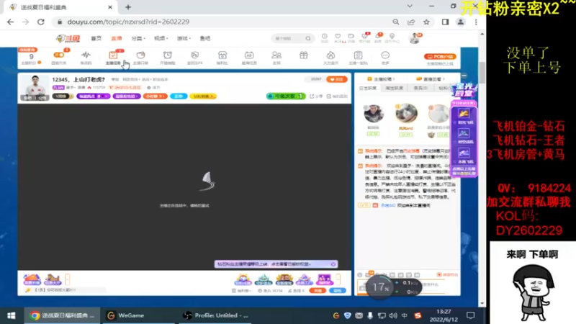Open the AD tasks icon in toolbar
Image resolution: width=576 pixels, height=324 pixels.
pos(249,55)
